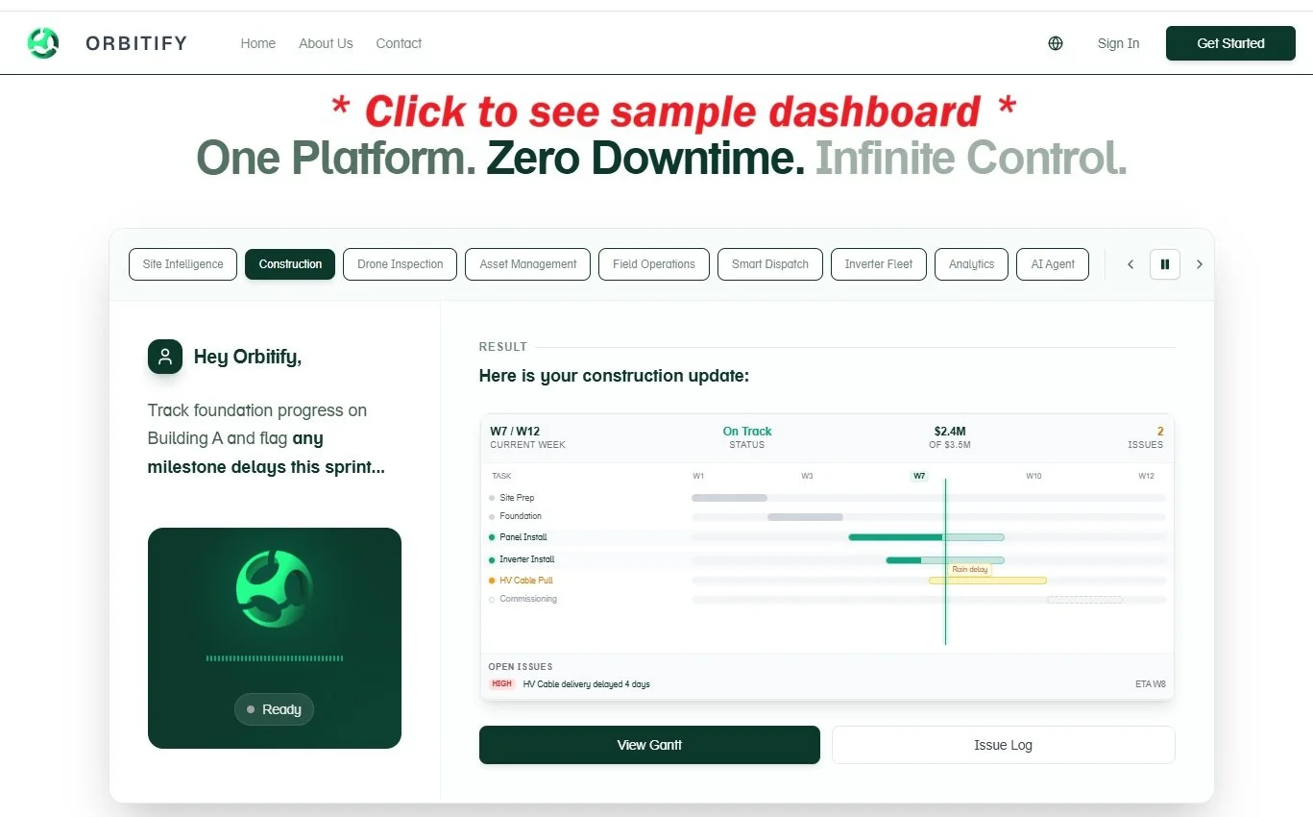Click the 'Foundation' task row label
The width and height of the screenshot is (1313, 817).
(x=521, y=516)
